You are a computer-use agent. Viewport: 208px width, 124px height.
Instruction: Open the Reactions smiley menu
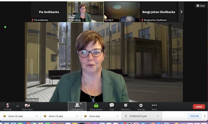[x=126, y=105]
